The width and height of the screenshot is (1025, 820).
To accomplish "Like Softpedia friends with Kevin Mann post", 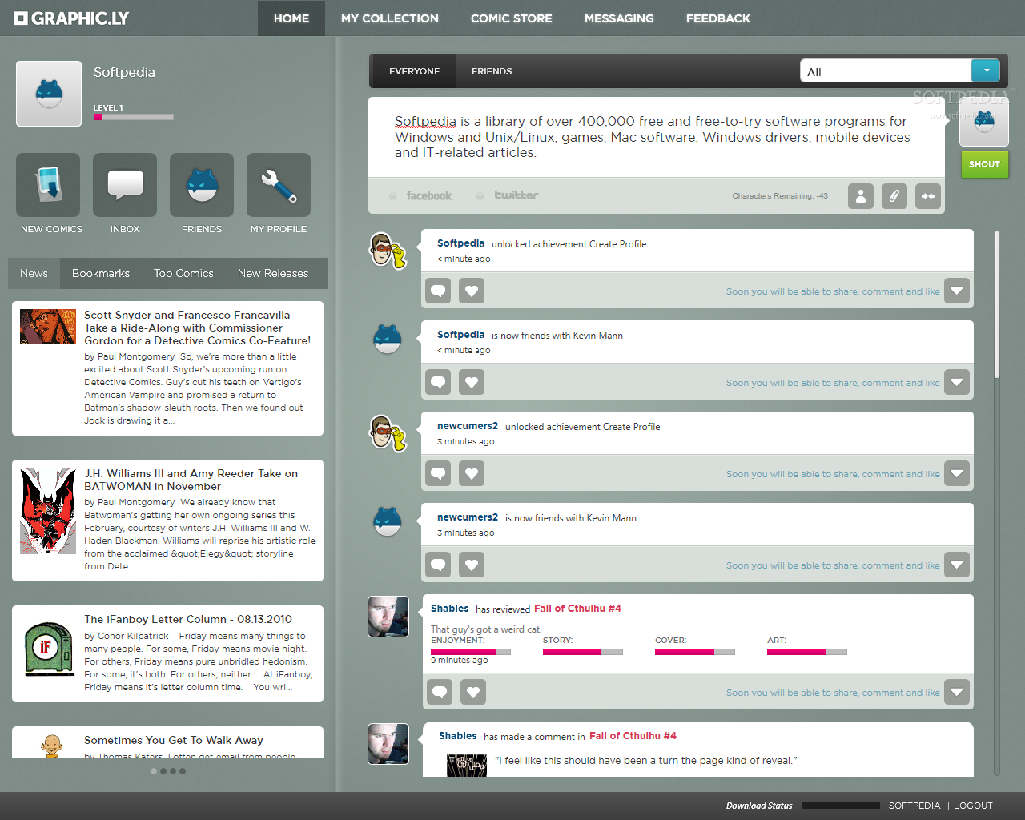I will (472, 382).
